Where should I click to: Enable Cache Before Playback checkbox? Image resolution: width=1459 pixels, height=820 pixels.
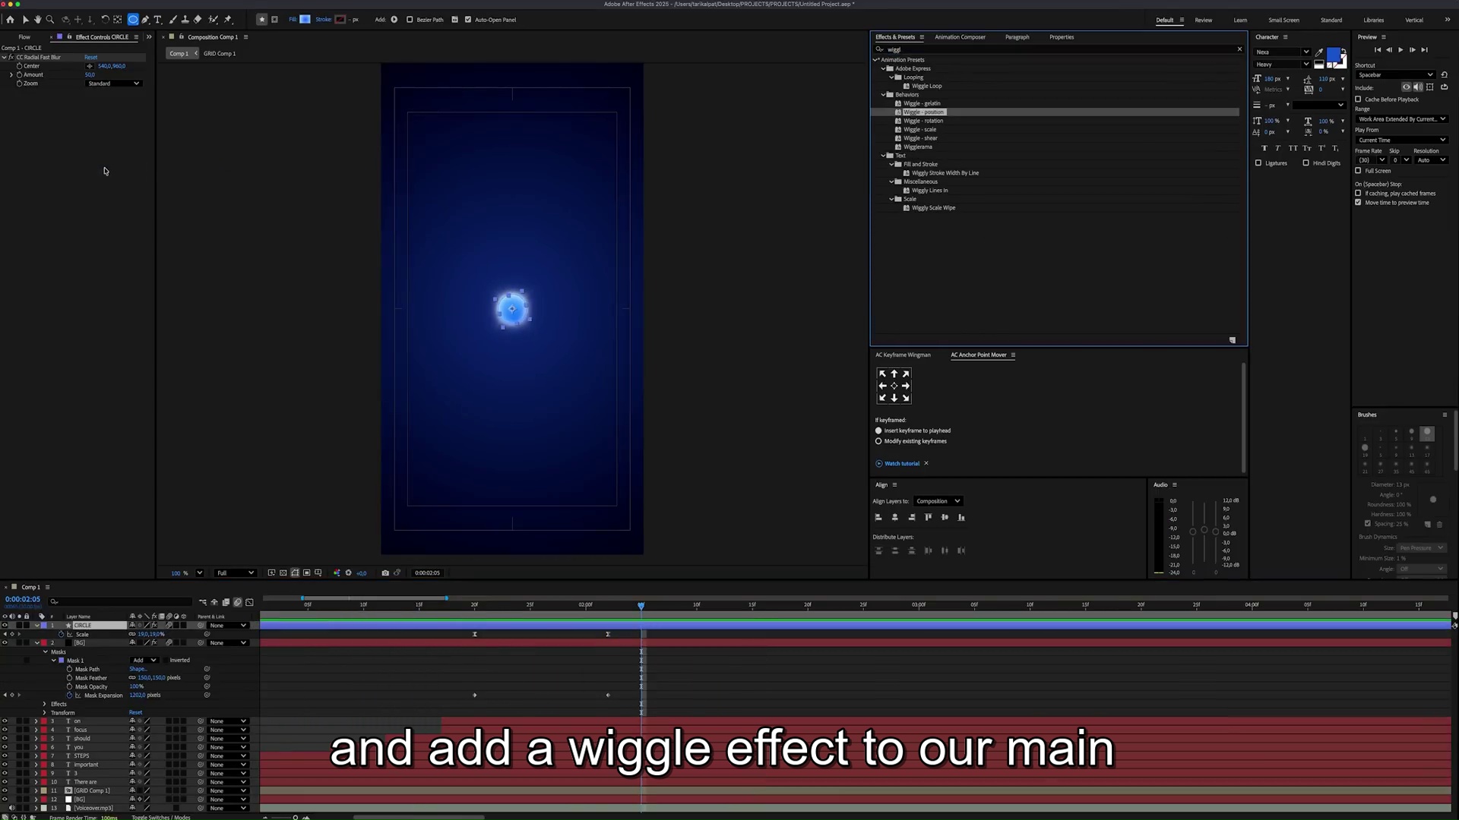[1358, 99]
